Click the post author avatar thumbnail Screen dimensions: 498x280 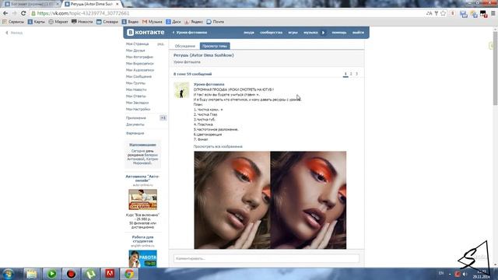tap(181, 90)
